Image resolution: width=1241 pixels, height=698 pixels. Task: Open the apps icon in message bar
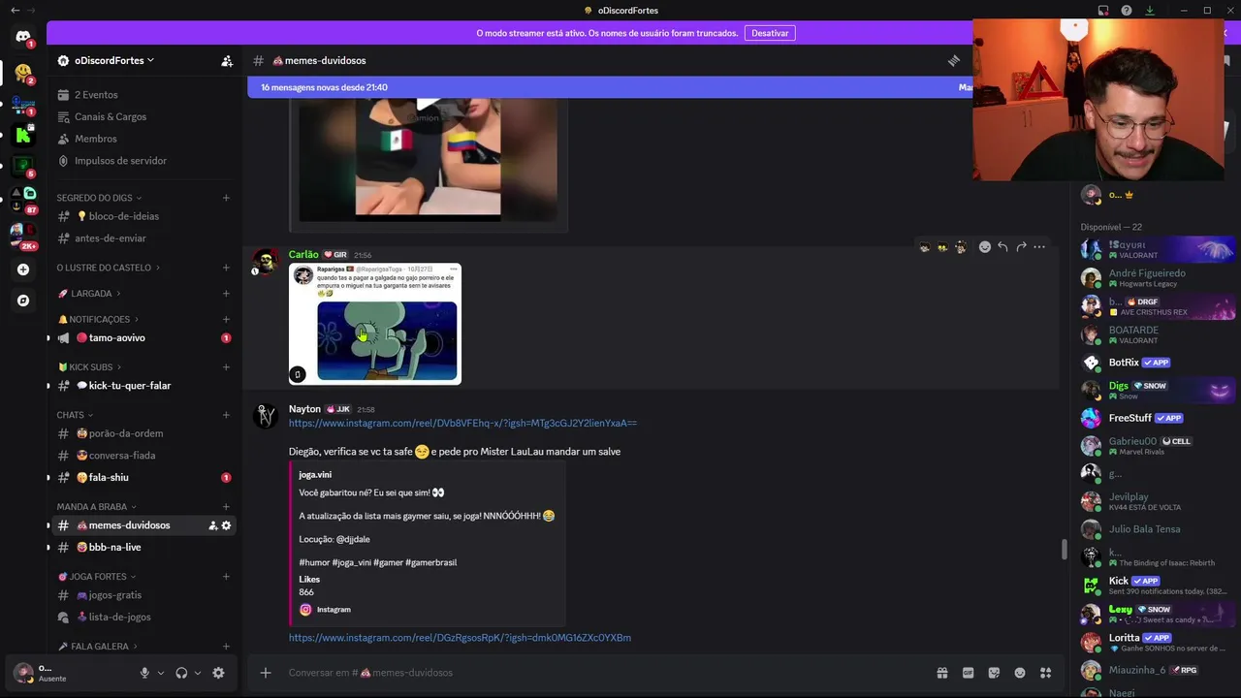[x=1046, y=673]
